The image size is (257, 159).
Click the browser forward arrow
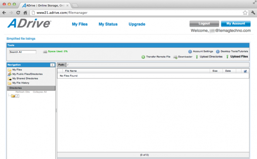pos(11,13)
